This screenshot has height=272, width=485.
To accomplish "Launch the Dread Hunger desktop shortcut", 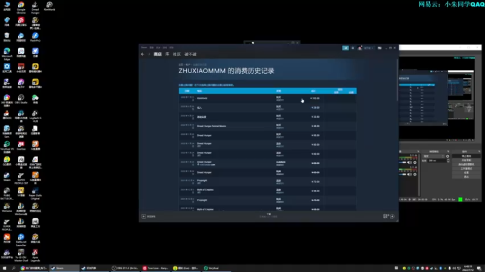I will (35, 7).
